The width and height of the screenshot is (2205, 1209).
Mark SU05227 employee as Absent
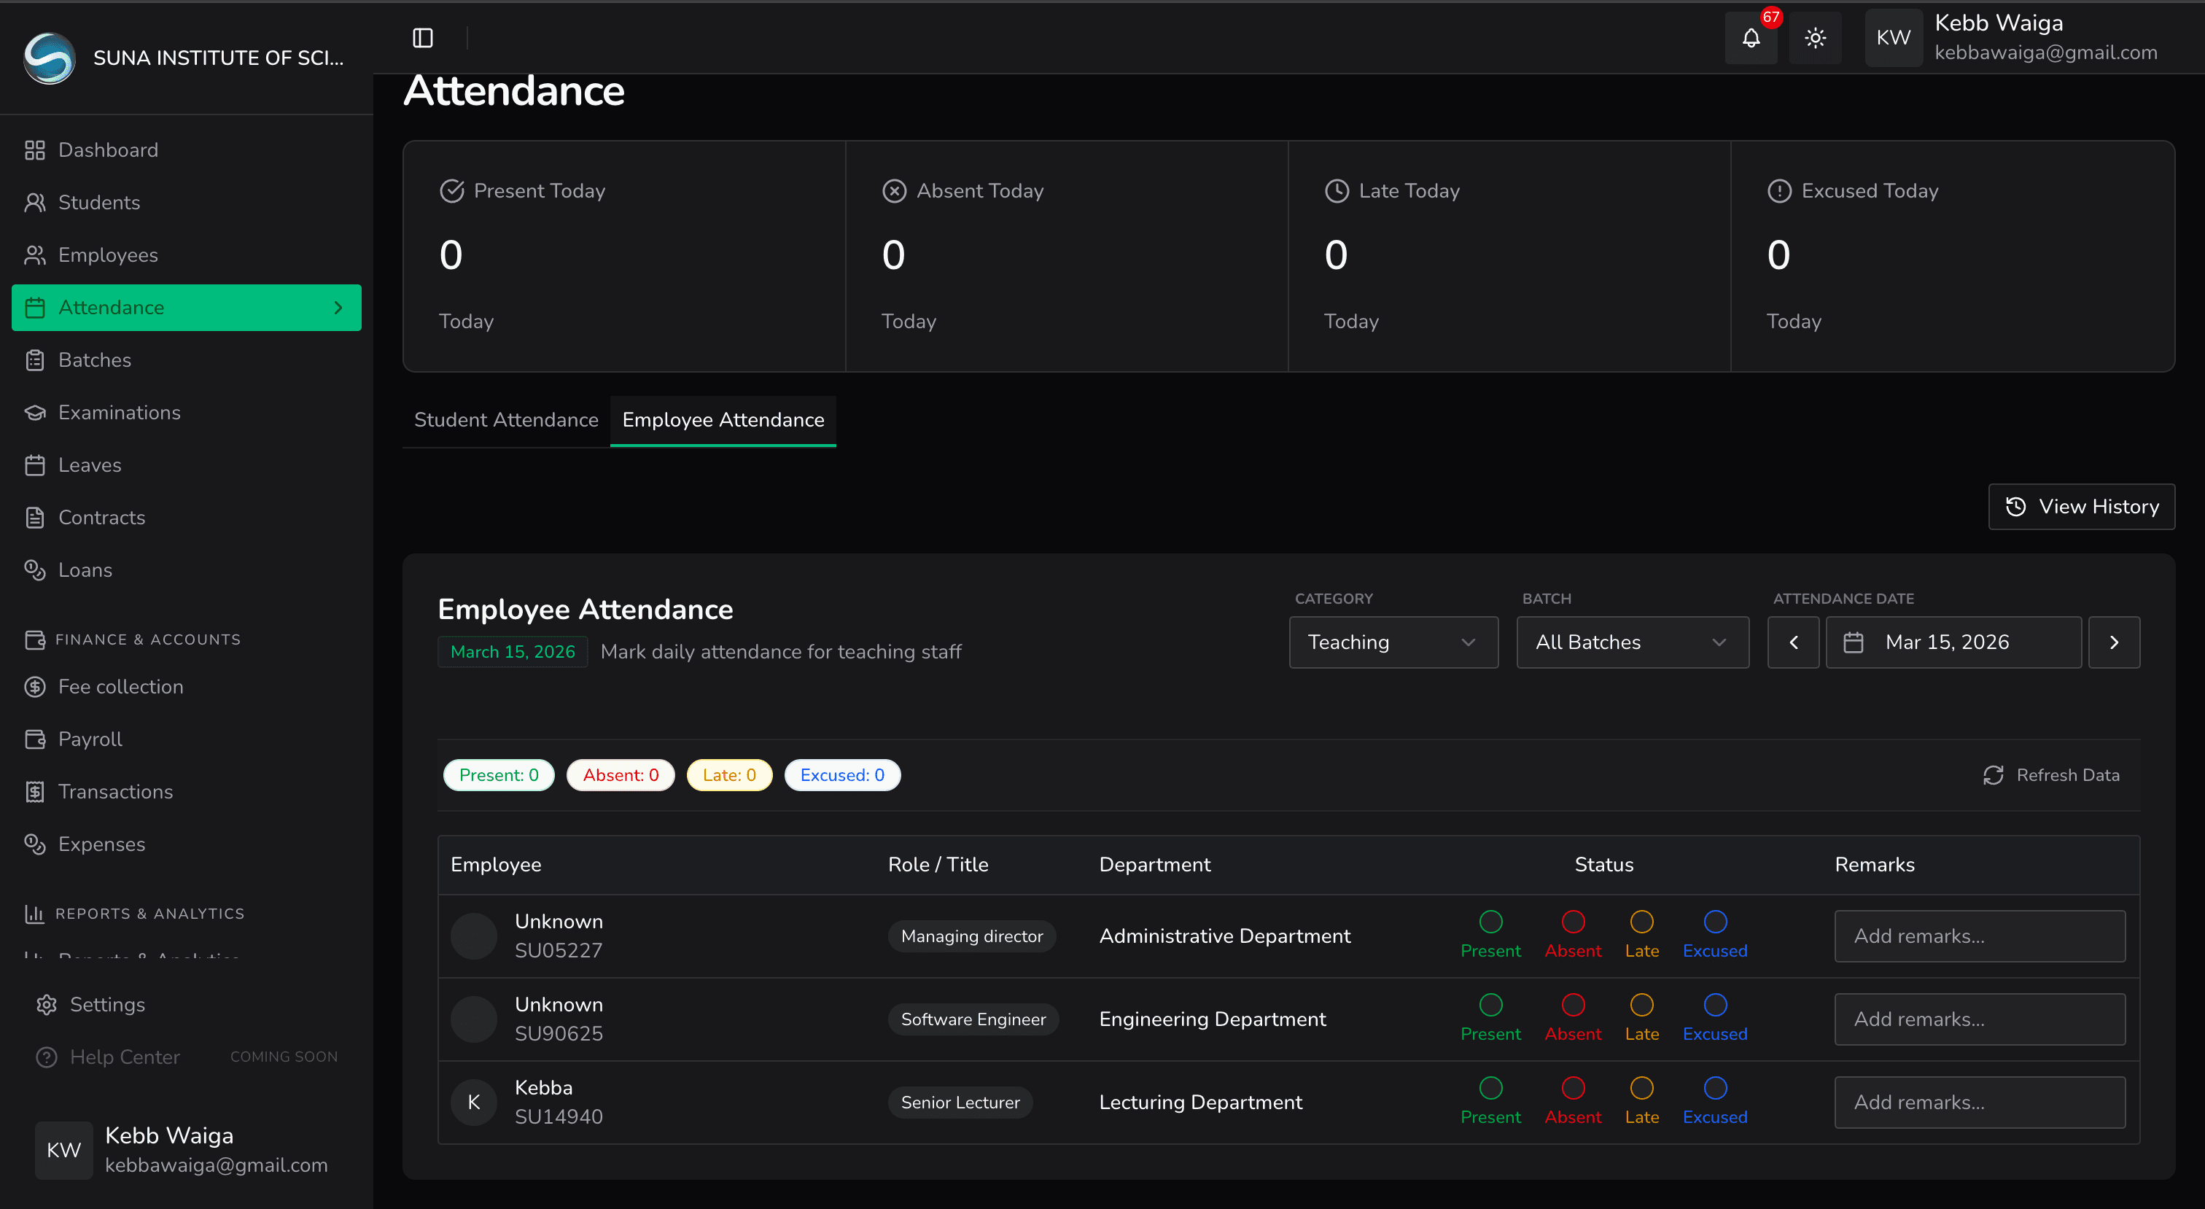pos(1572,922)
